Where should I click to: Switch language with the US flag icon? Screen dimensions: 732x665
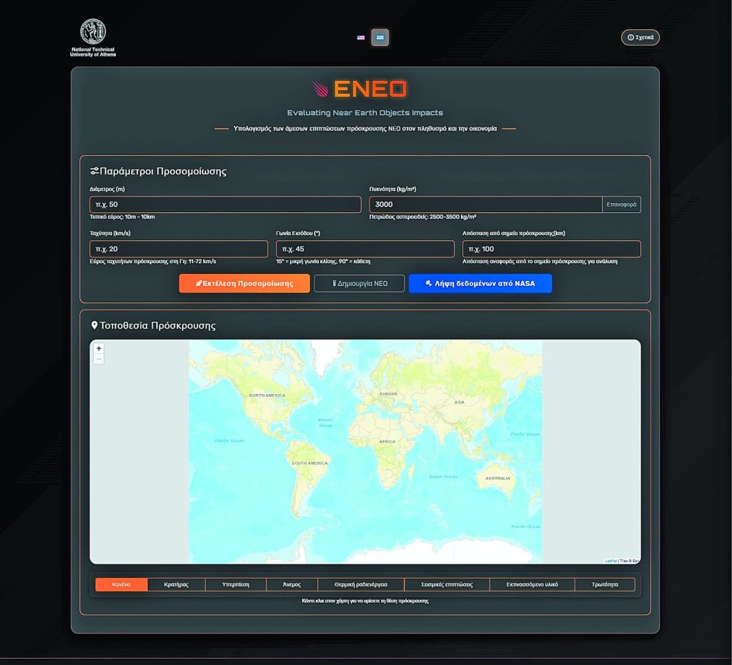(361, 38)
